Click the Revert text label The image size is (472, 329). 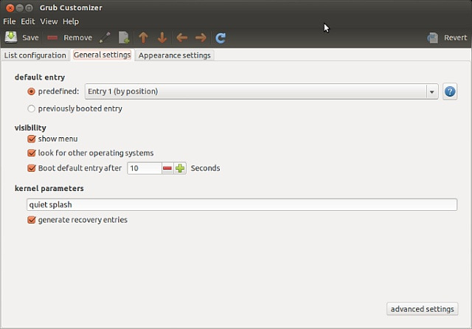pos(456,38)
